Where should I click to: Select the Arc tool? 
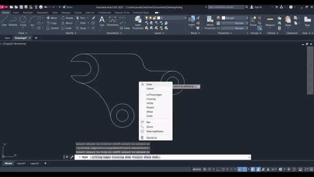point(32,21)
